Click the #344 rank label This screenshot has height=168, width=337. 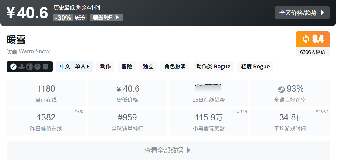point(242,112)
